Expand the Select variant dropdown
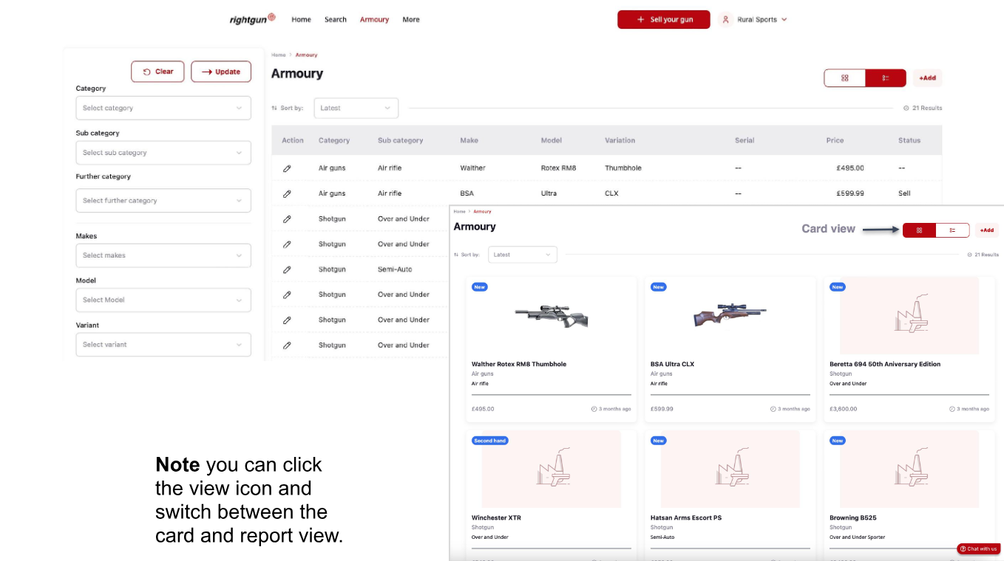Viewport: 1004px width, 561px height. tap(163, 344)
